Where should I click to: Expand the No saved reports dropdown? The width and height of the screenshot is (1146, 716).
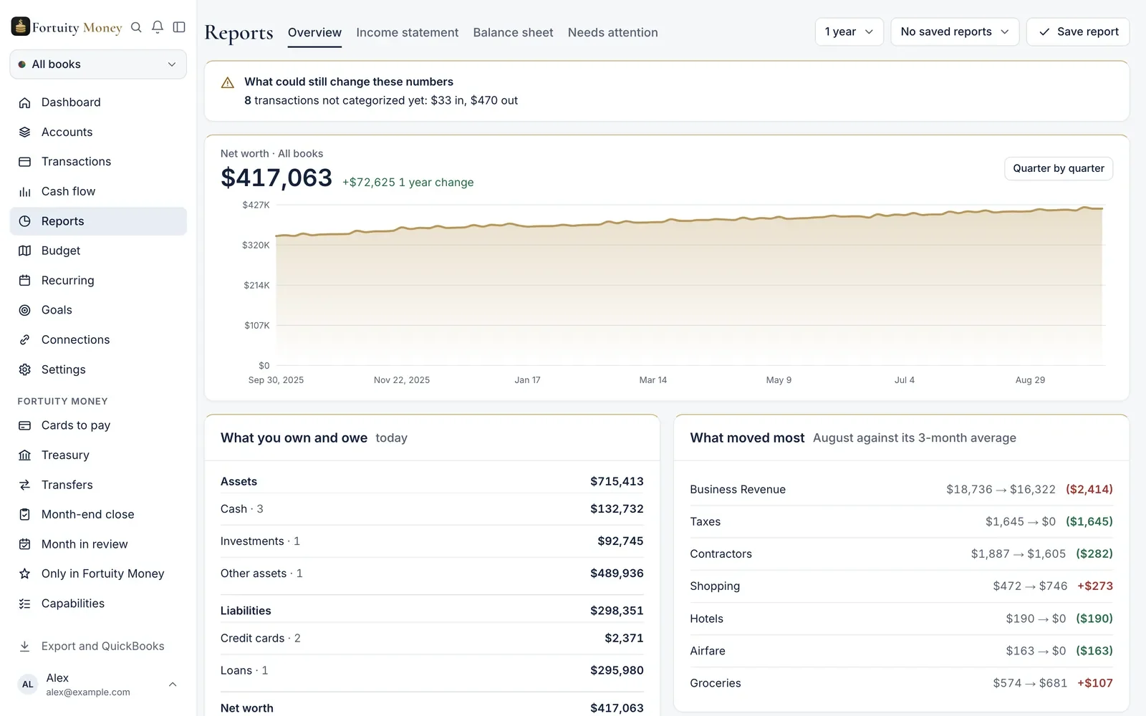pos(955,32)
